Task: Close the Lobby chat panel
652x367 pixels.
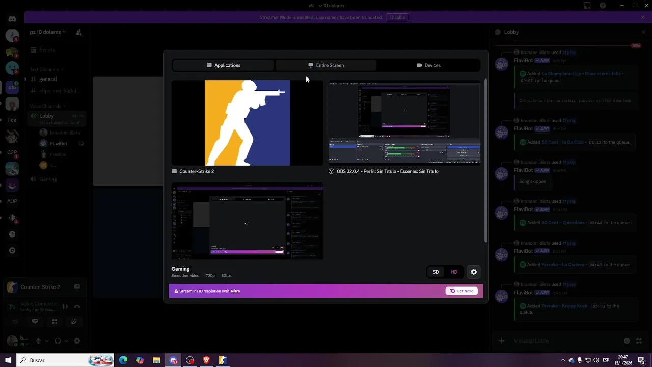Action: tap(643, 32)
